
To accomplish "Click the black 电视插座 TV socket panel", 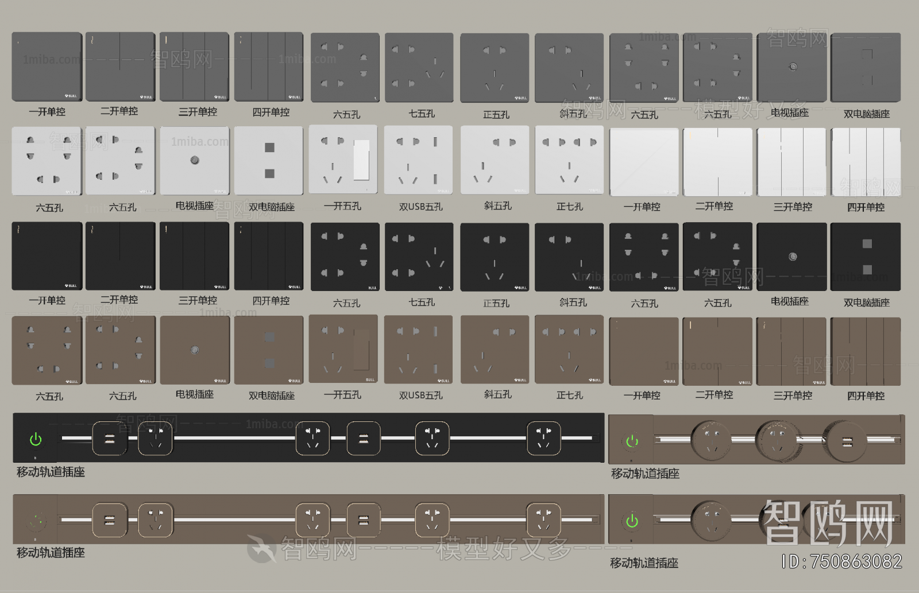I will tap(791, 255).
